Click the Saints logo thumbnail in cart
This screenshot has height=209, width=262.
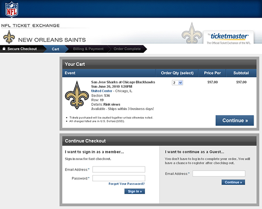point(77,95)
